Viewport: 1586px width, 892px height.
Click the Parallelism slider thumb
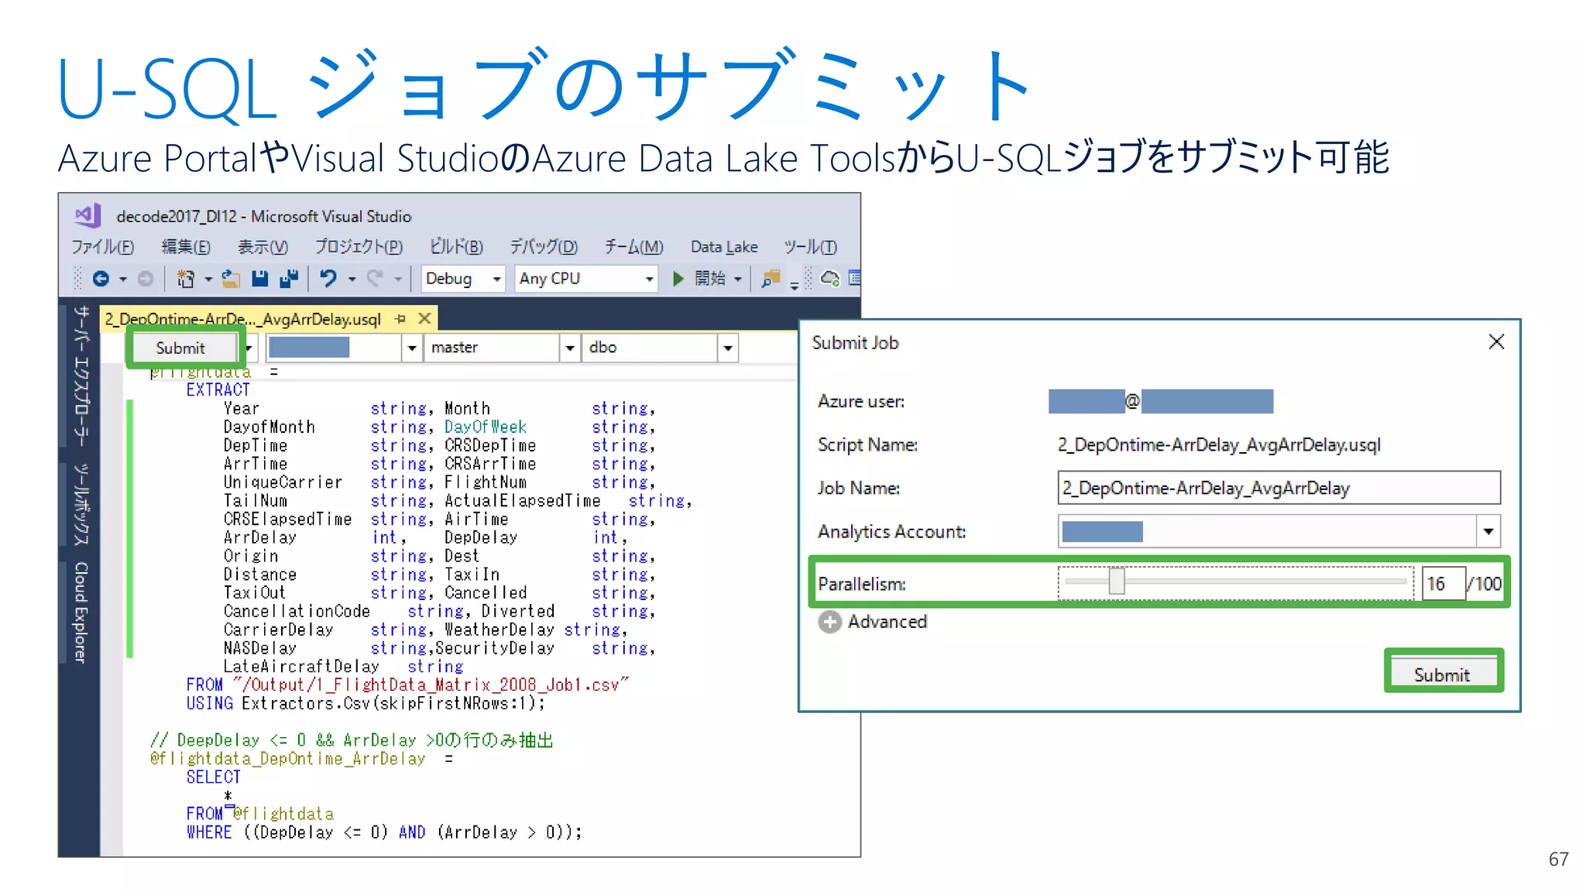click(x=1116, y=581)
